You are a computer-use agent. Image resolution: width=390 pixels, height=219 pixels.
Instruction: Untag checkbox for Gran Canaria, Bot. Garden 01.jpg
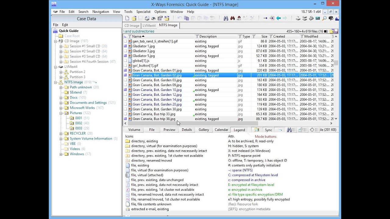point(125,70)
